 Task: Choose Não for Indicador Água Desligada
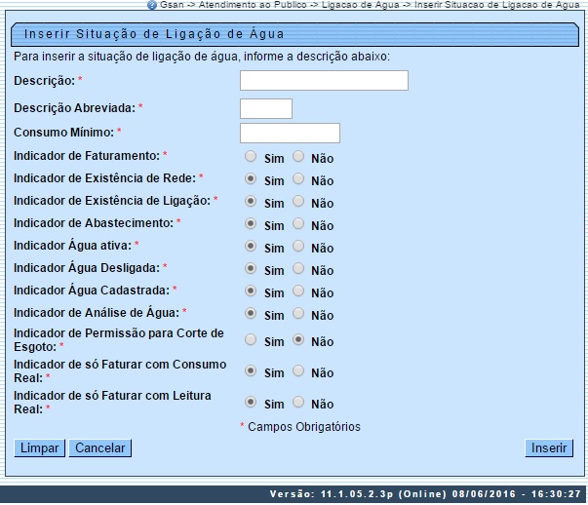(298, 268)
